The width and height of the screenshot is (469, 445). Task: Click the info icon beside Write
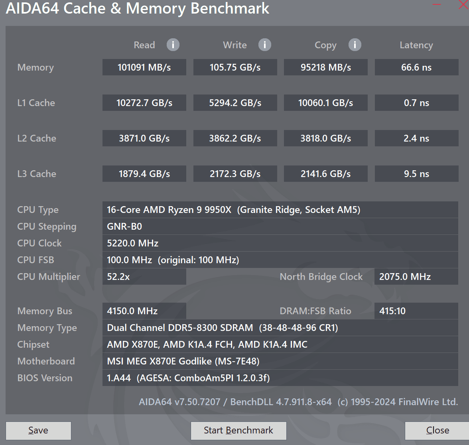(x=264, y=45)
